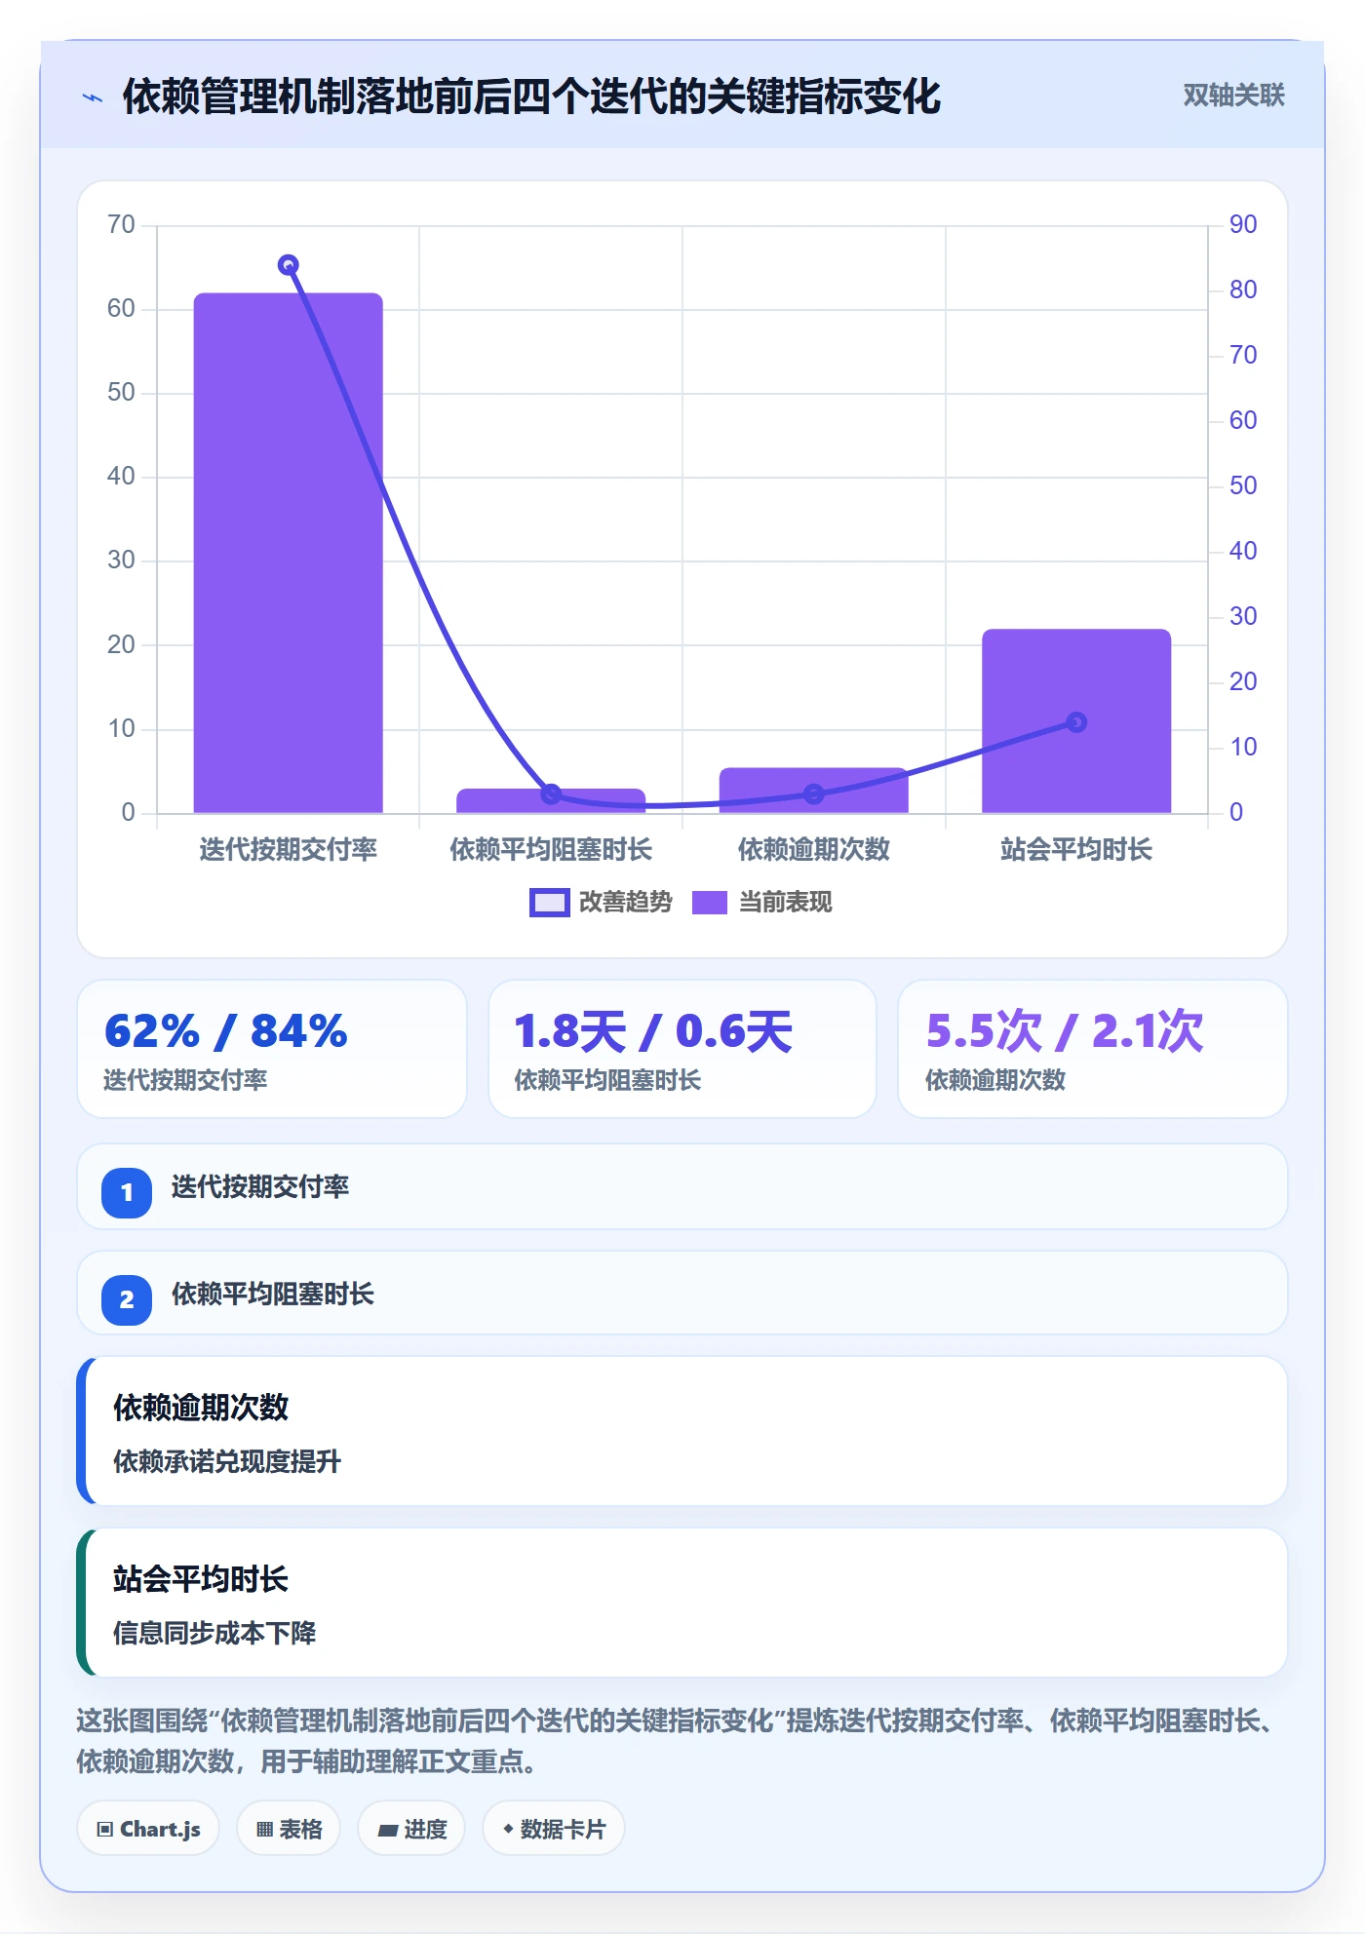Click the bar icon in 进度 tag
Viewport: 1365px width, 1934px height.
tap(388, 1831)
